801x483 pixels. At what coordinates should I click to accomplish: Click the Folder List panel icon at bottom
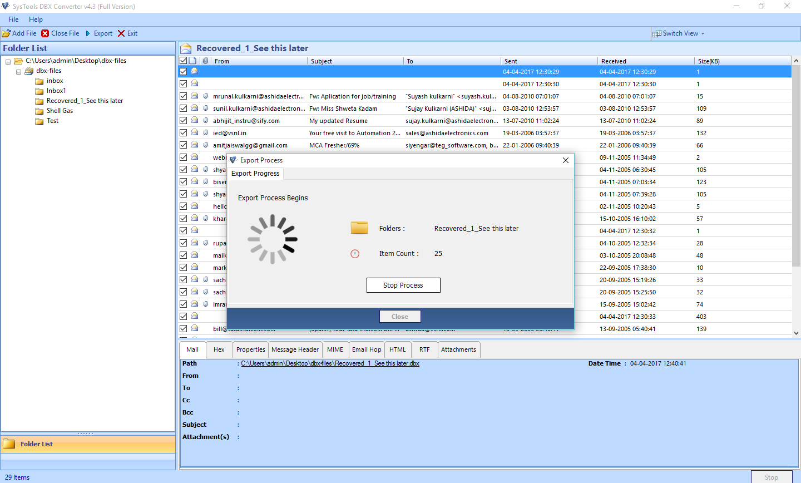point(9,444)
